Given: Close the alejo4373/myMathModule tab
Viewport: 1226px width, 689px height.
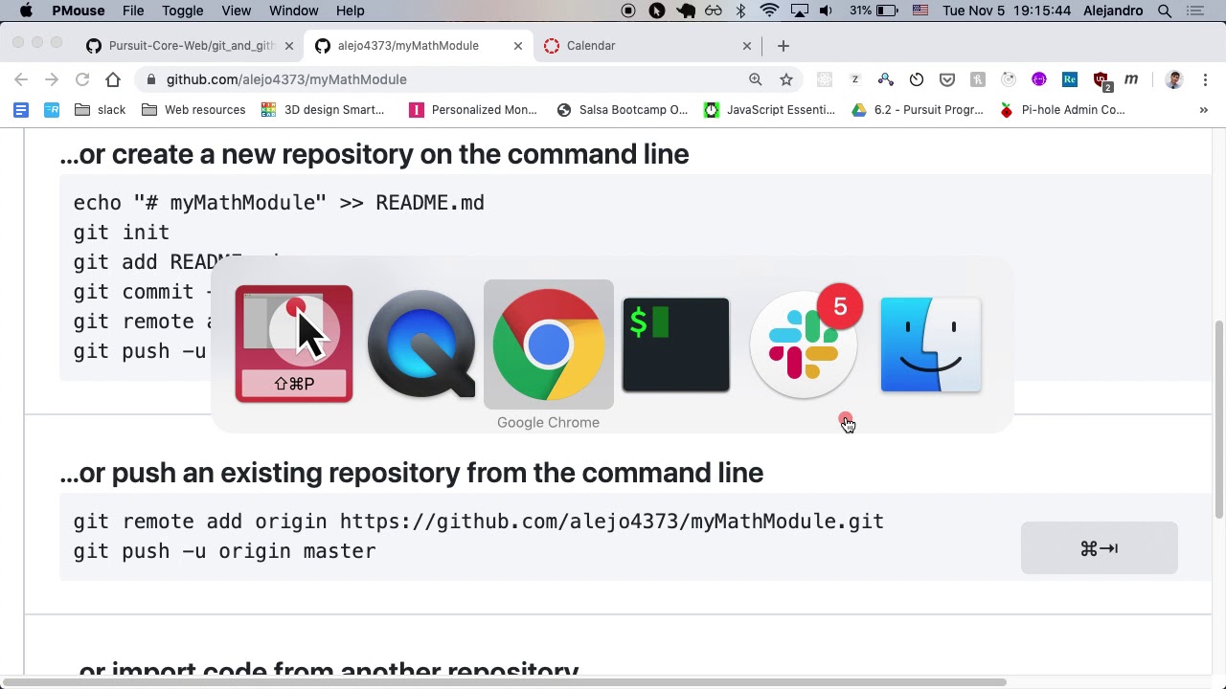Looking at the screenshot, I should tap(518, 46).
